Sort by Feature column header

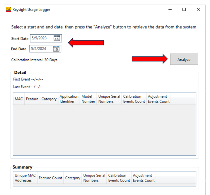pos(32,99)
